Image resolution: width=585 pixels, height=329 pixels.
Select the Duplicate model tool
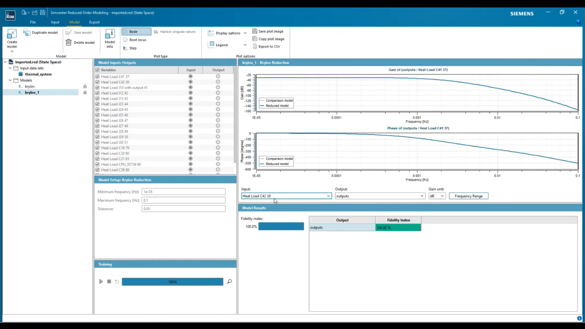41,32
